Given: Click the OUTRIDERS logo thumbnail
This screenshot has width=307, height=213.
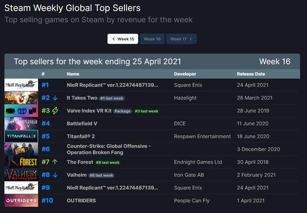Looking at the screenshot, I should (x=21, y=200).
